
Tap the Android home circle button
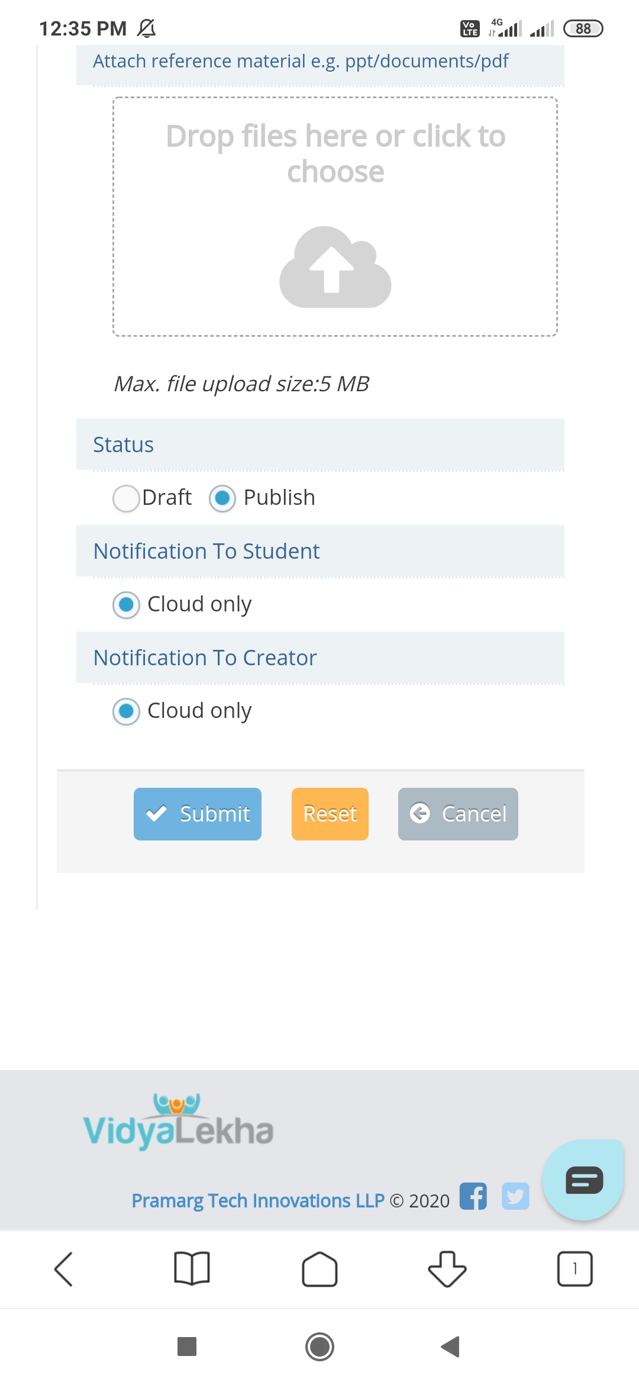[x=319, y=1347]
